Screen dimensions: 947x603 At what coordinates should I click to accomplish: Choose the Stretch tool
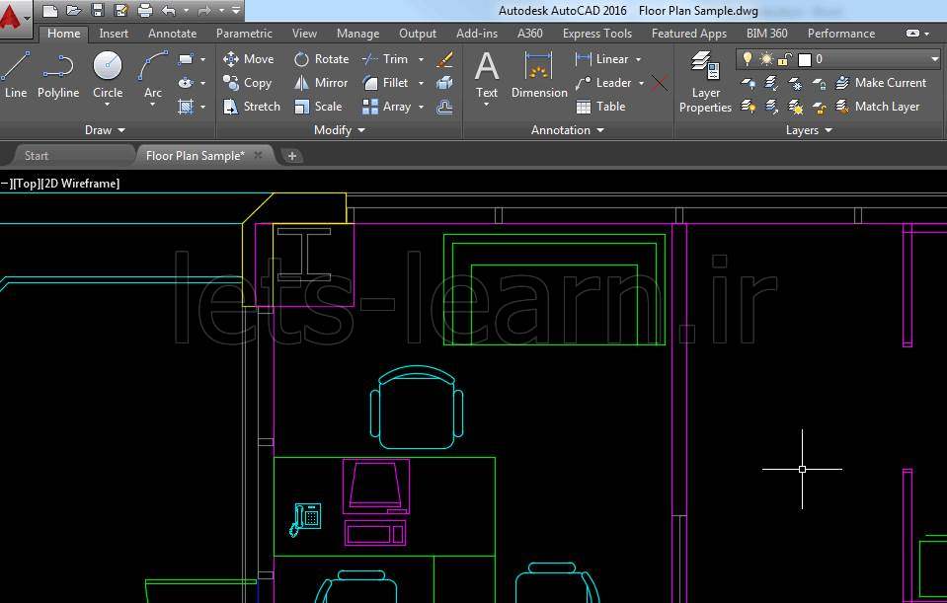251,107
